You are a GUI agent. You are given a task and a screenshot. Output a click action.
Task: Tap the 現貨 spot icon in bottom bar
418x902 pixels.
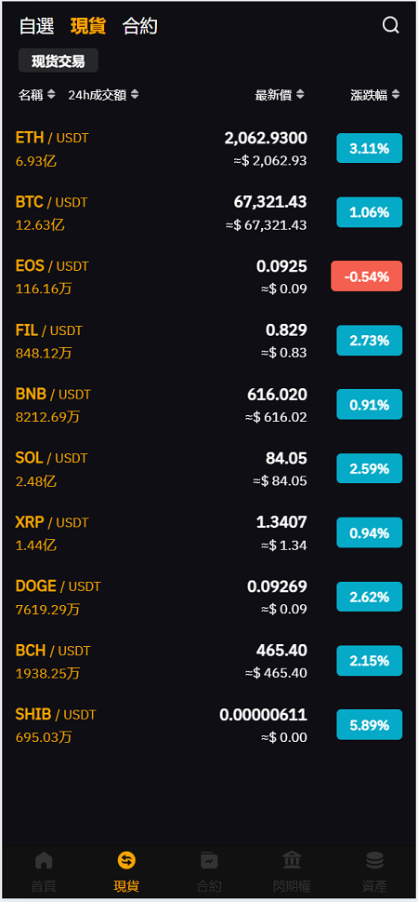126,861
